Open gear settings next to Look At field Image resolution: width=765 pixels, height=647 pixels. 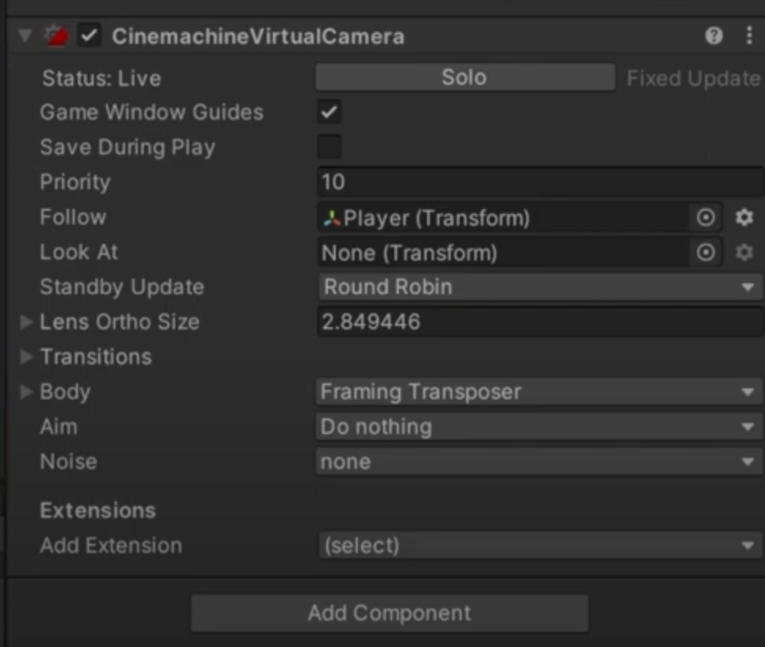coord(744,253)
